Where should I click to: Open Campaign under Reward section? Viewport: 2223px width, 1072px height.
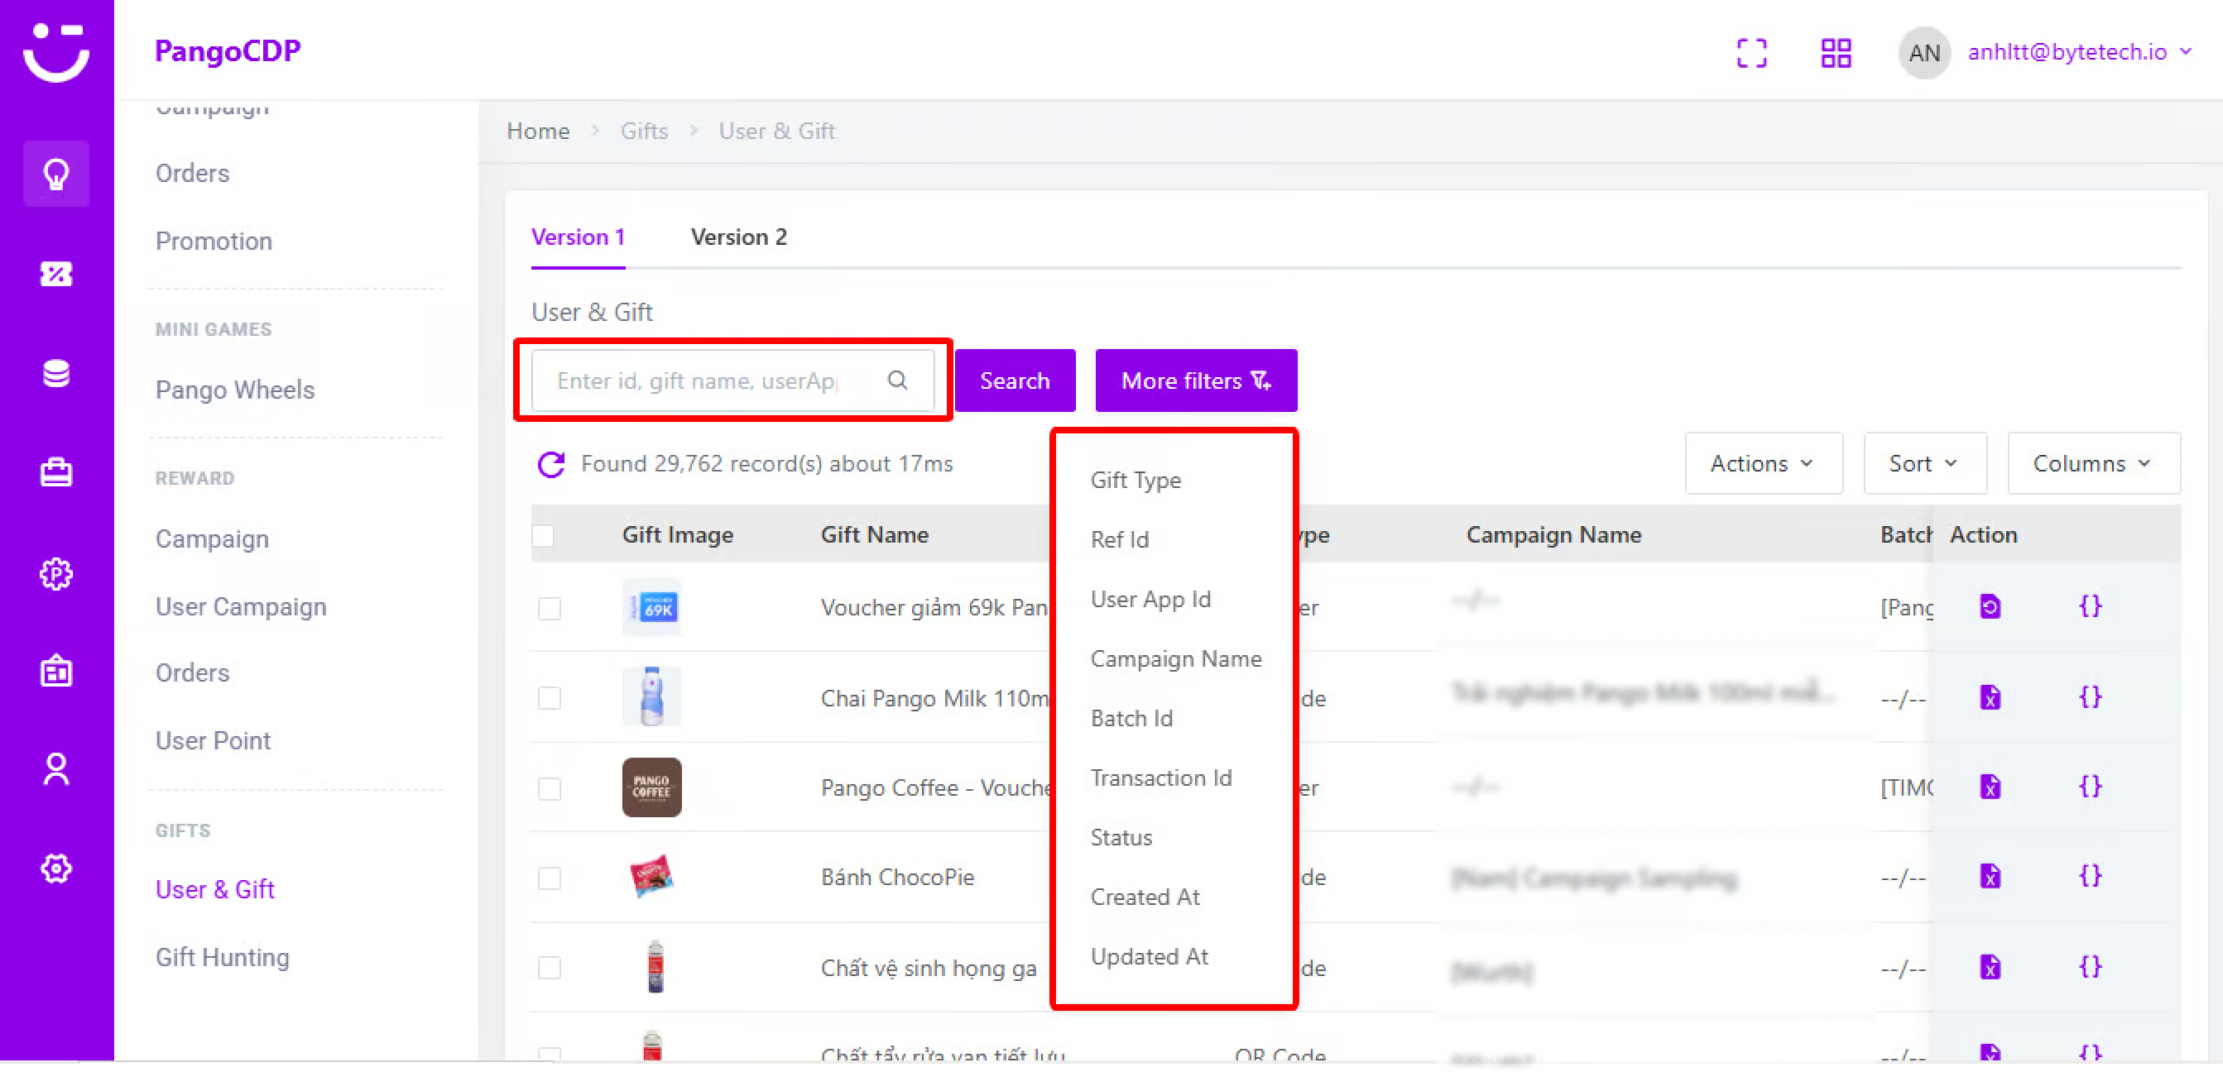(x=211, y=540)
